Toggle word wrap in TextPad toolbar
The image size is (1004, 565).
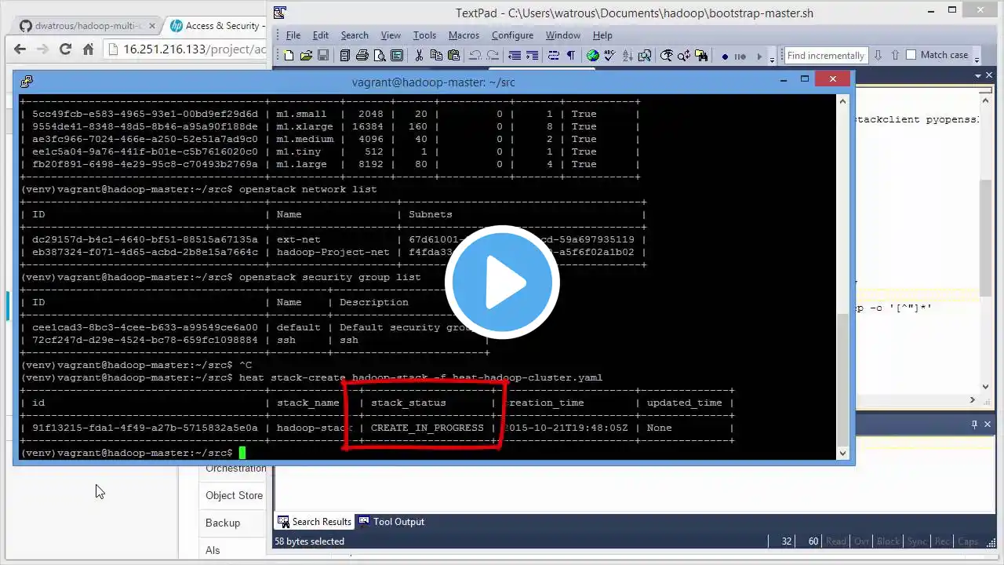pos(554,56)
